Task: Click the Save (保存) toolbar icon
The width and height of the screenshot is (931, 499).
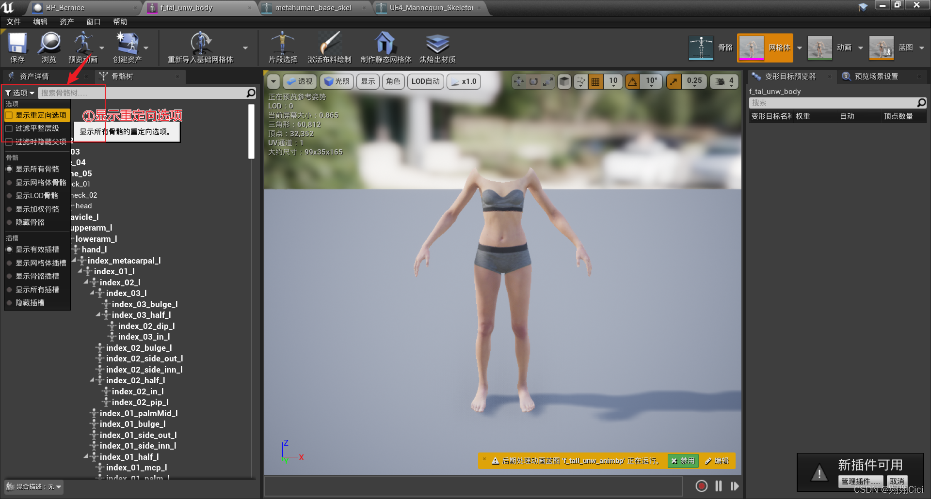Action: point(17,44)
